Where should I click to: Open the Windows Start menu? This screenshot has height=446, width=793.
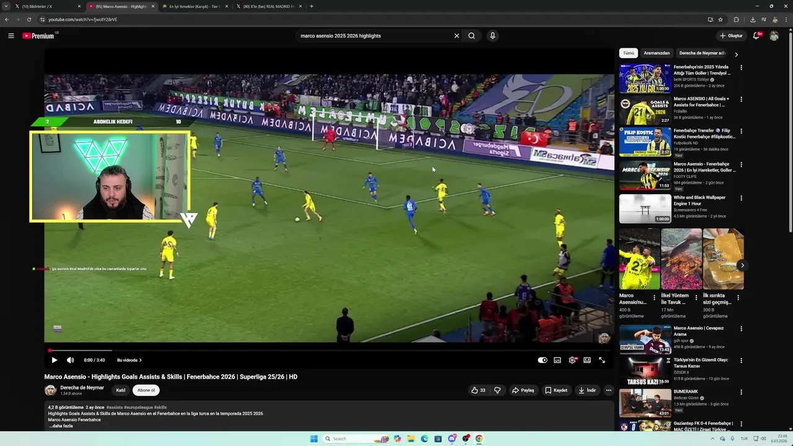tap(313, 439)
